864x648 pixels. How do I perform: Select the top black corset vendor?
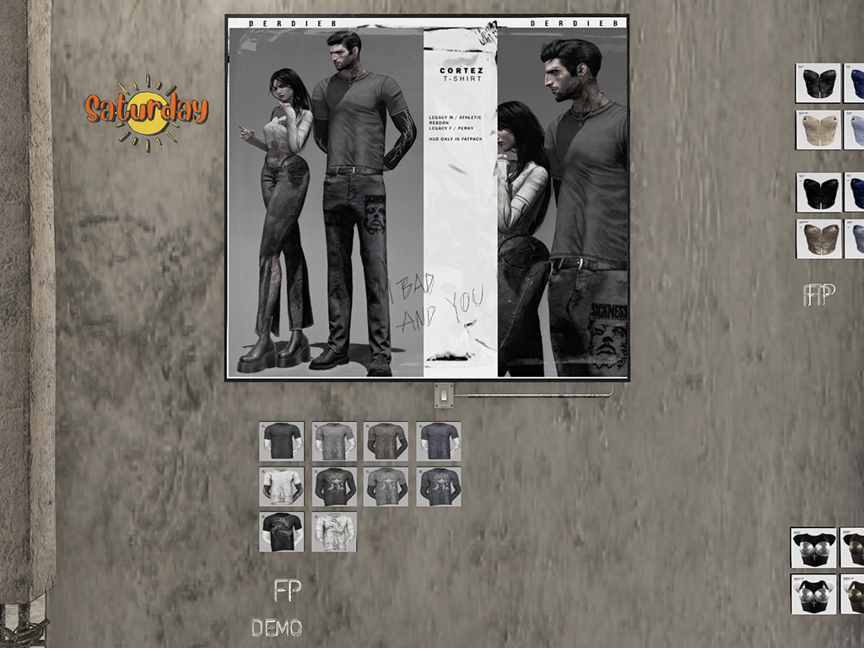(x=818, y=84)
